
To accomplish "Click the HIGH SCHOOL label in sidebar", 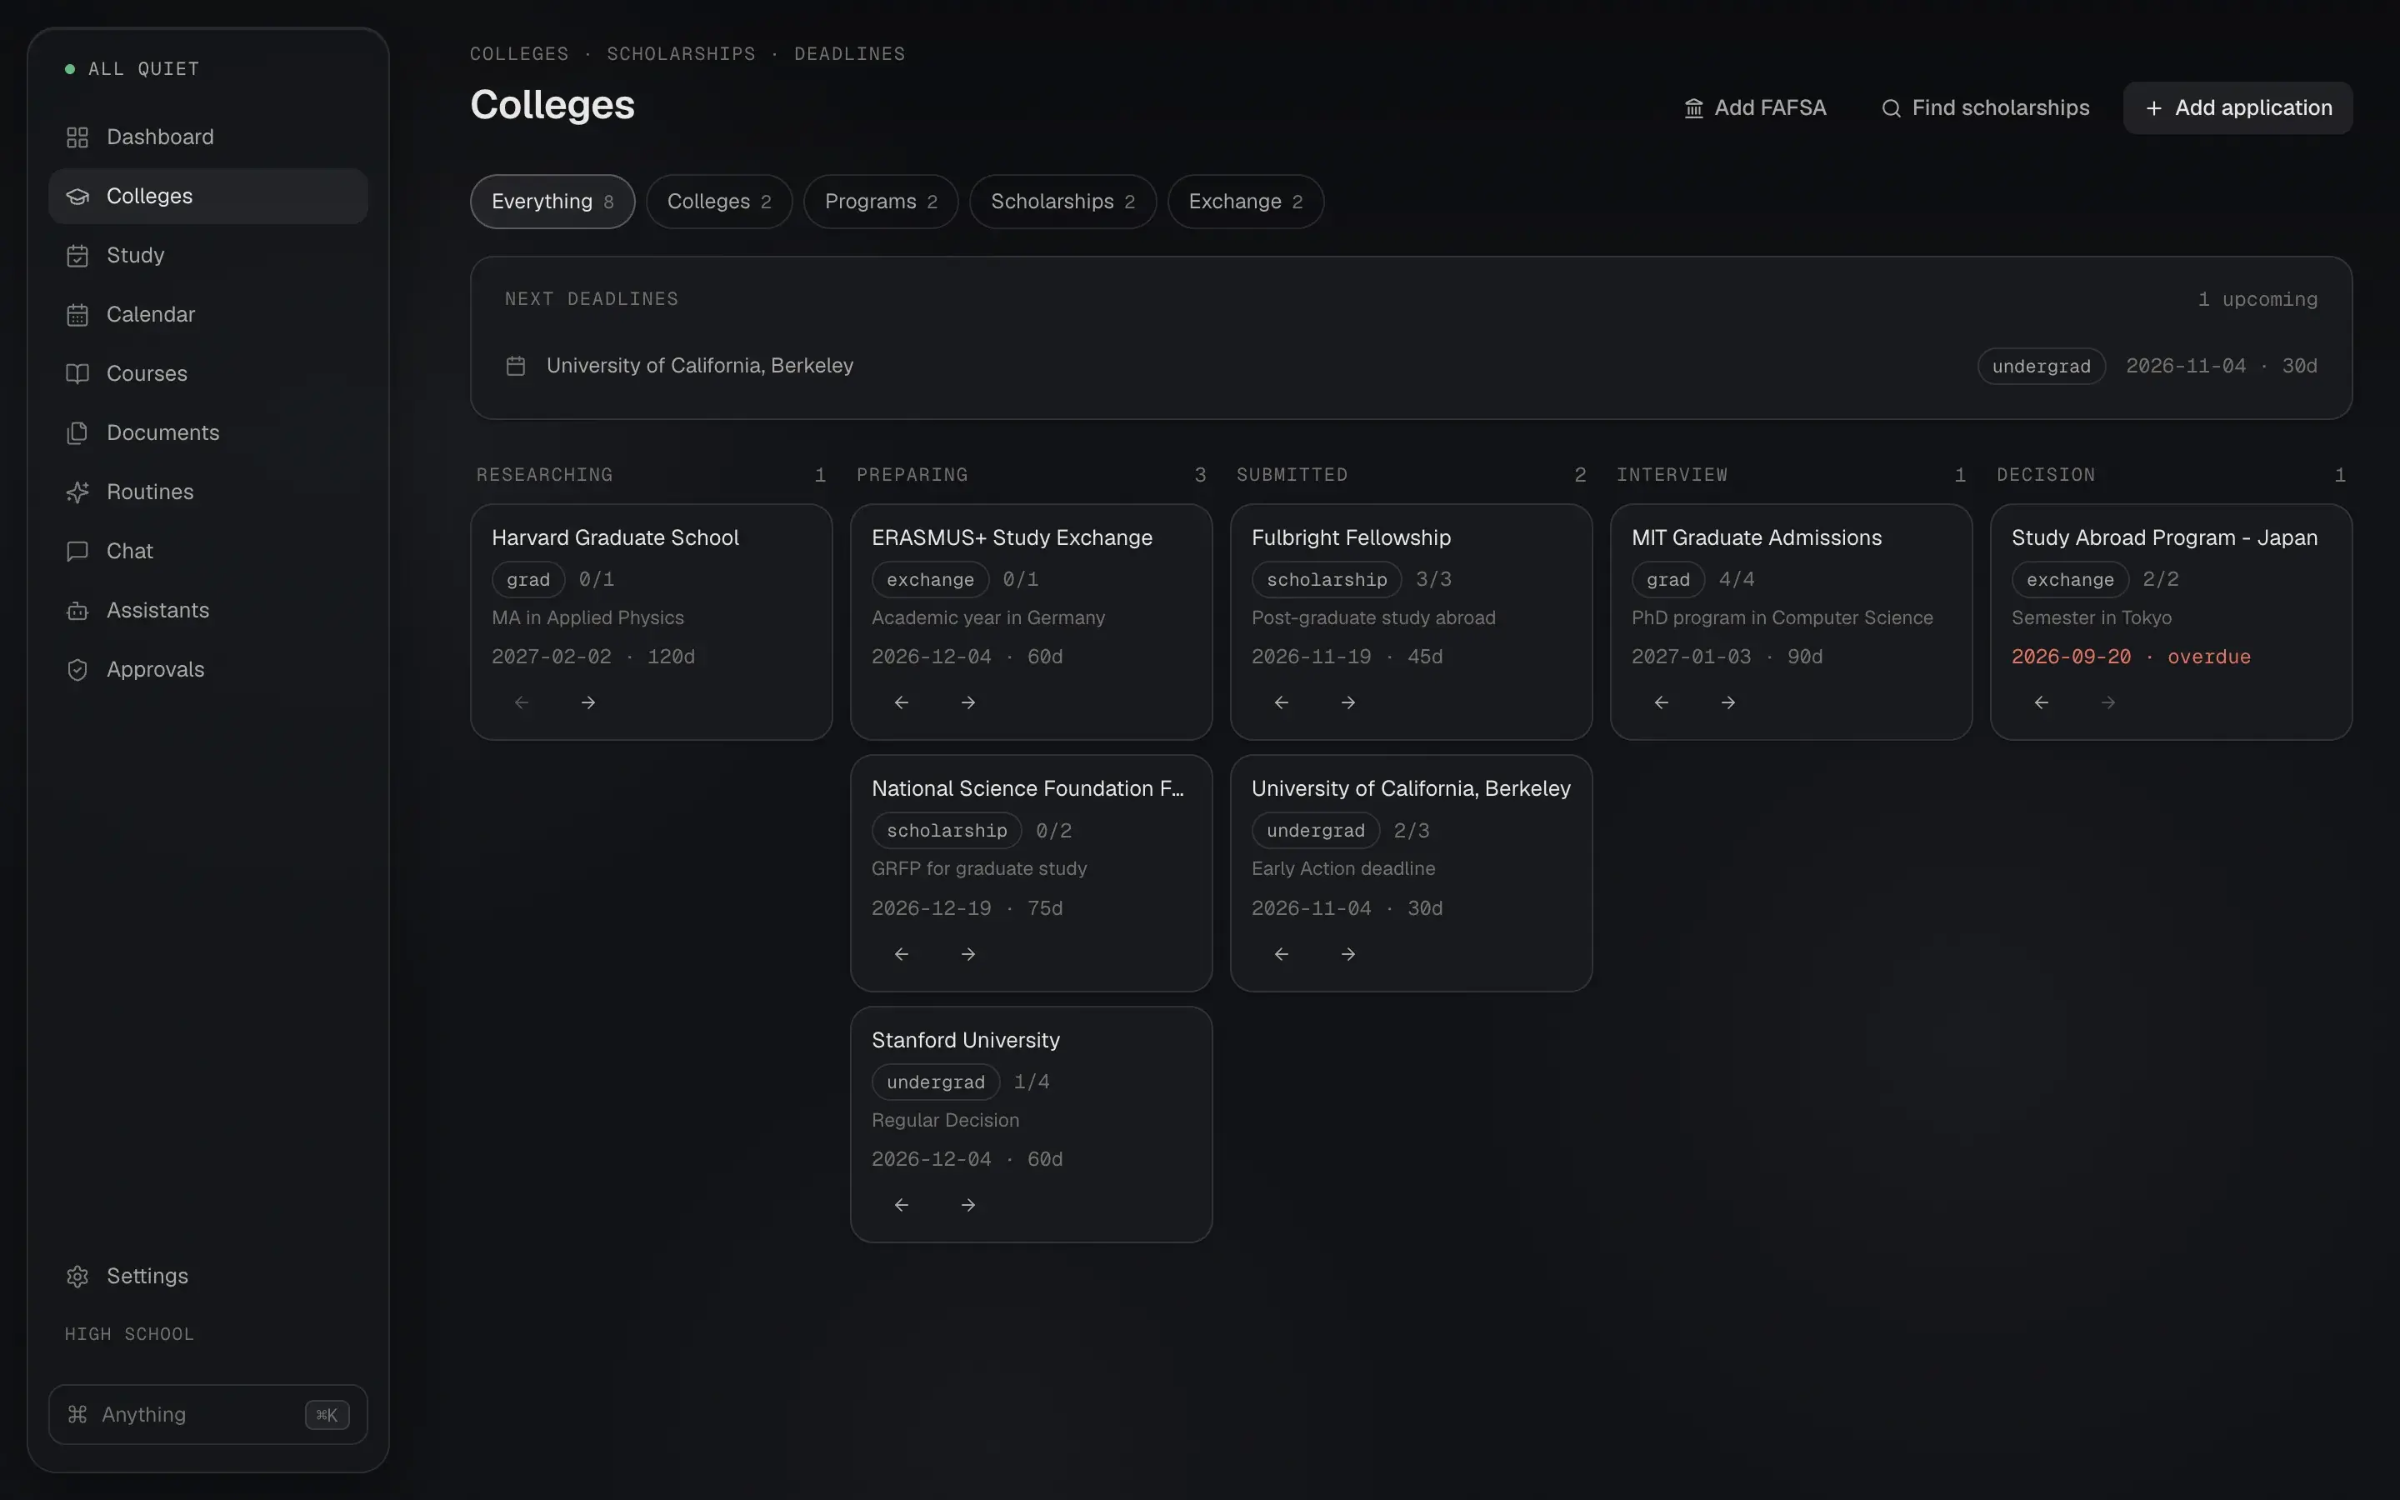I will (130, 1334).
